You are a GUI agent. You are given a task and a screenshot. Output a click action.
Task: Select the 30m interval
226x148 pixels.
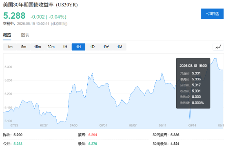(51, 47)
